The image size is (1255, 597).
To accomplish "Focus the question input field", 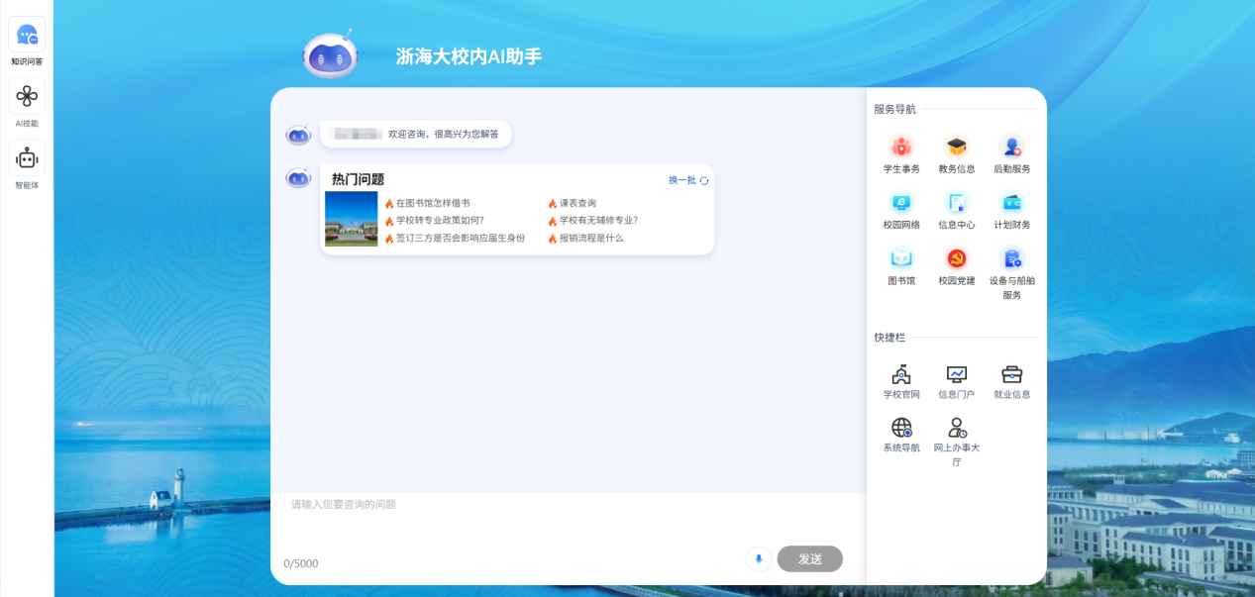I will 569,519.
